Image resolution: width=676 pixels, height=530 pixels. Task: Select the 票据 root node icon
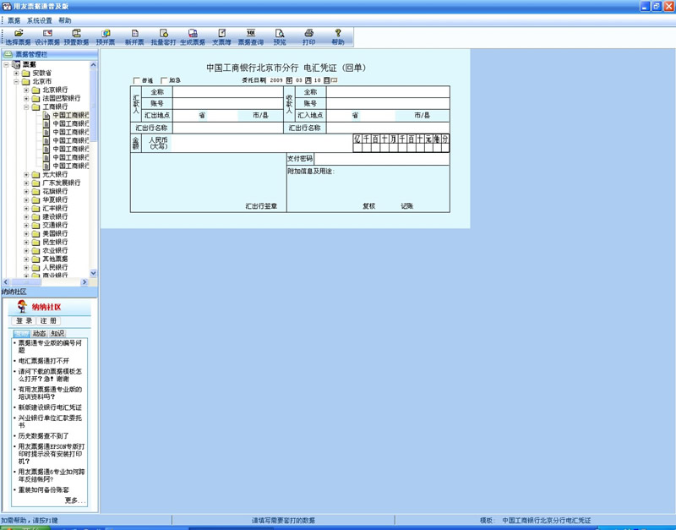tap(16, 65)
